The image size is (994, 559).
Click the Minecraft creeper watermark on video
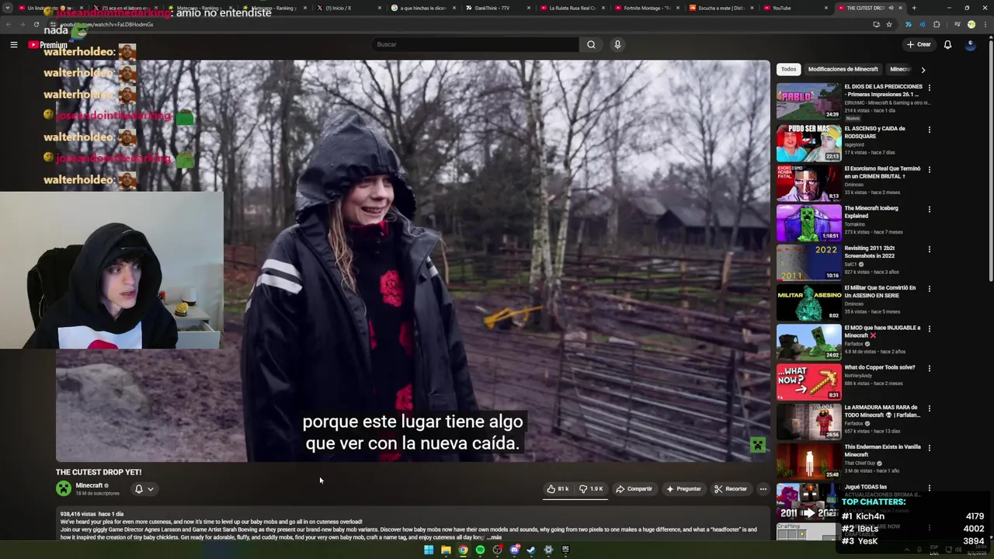(758, 445)
